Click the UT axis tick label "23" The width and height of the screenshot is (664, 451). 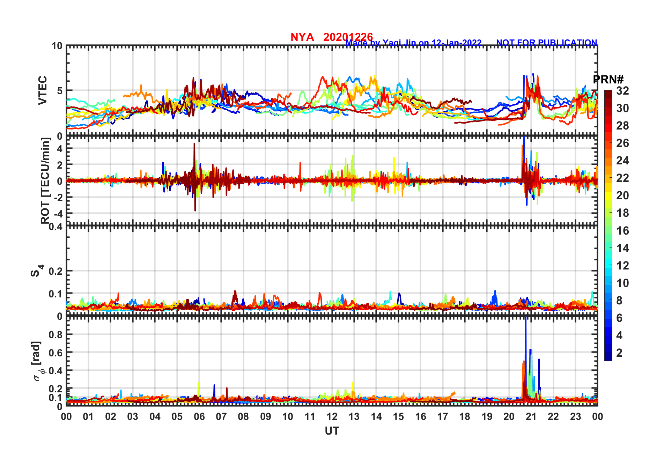pyautogui.click(x=575, y=416)
